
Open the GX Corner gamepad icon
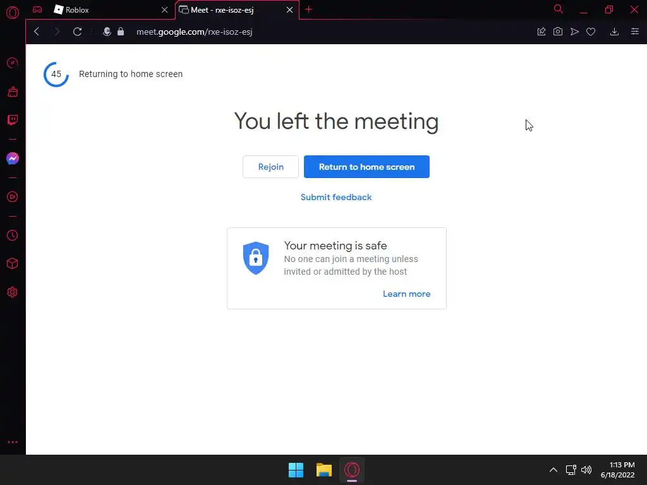tap(37, 9)
